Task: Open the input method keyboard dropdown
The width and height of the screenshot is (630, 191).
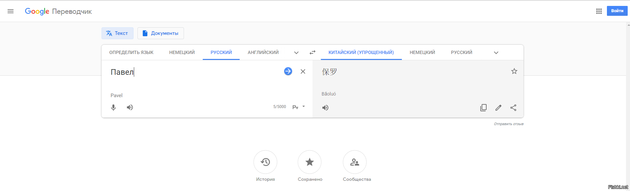Action: pos(303,107)
